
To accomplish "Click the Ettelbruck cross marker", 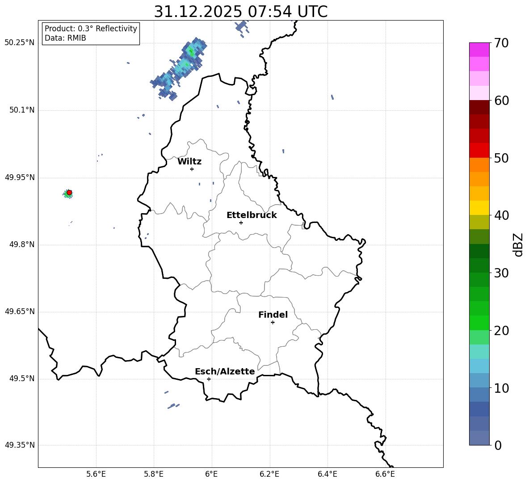I will click(x=241, y=223).
